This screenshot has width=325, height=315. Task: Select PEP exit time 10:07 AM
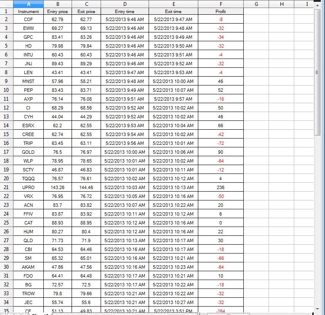point(173,90)
